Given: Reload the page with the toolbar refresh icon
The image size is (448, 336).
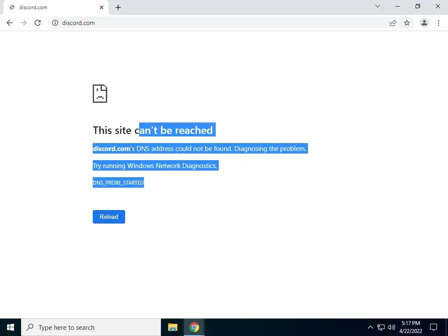Looking at the screenshot, I should point(38,23).
